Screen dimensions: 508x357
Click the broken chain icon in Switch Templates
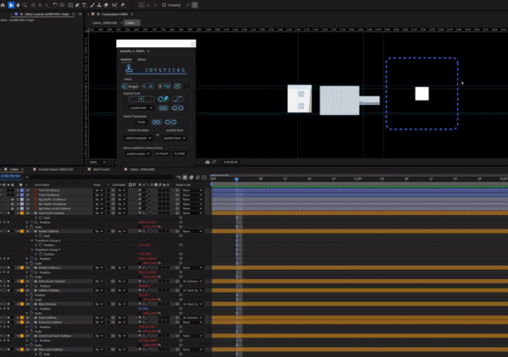tap(171, 122)
